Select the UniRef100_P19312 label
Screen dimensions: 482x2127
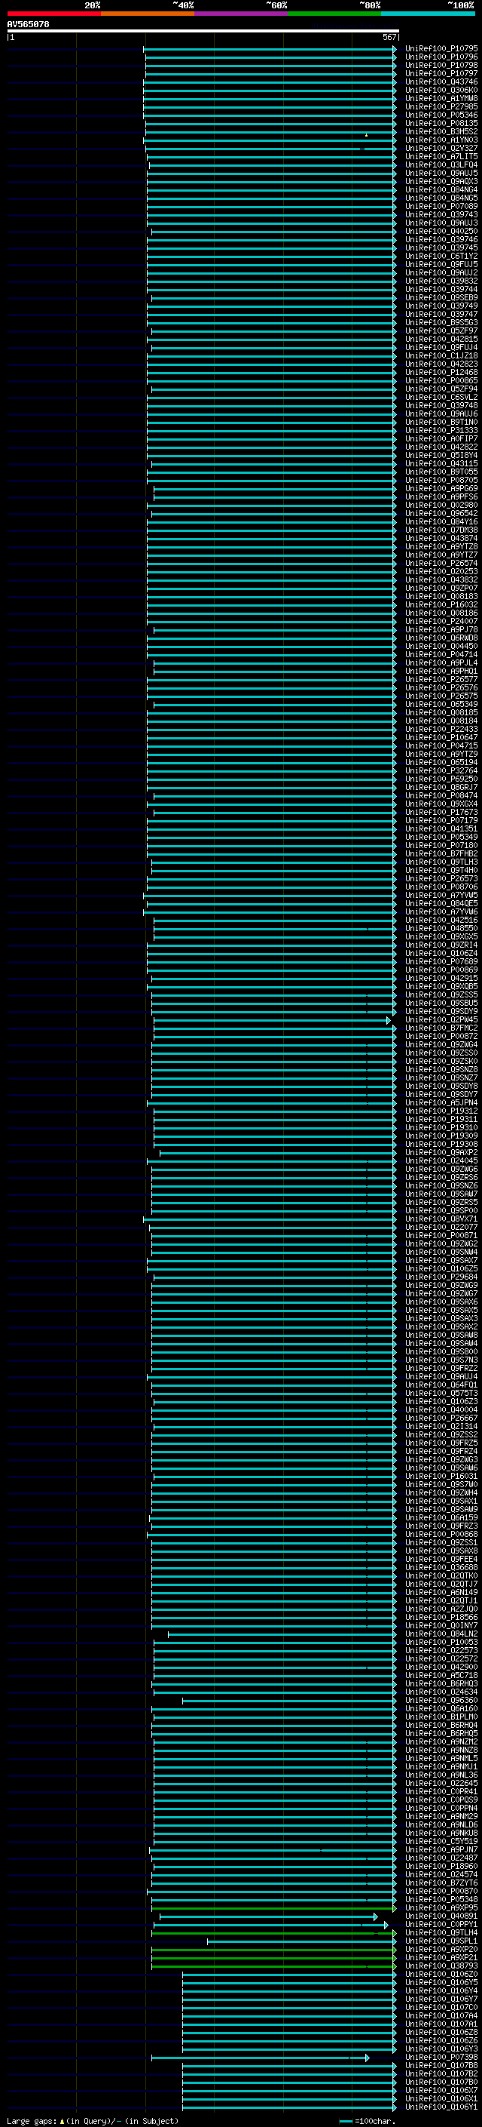(x=441, y=1111)
